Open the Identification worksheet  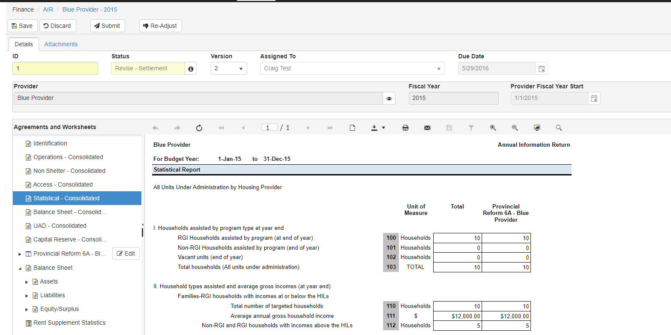pos(50,143)
